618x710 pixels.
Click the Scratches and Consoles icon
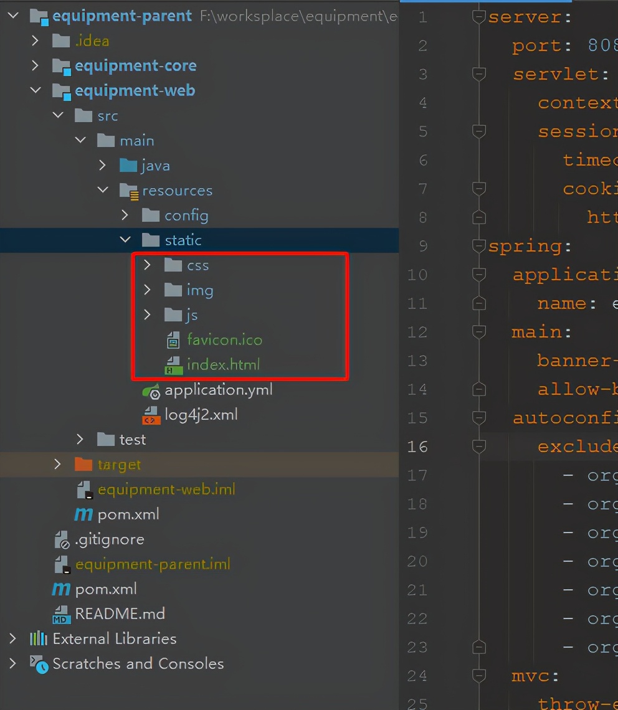pyautogui.click(x=39, y=664)
